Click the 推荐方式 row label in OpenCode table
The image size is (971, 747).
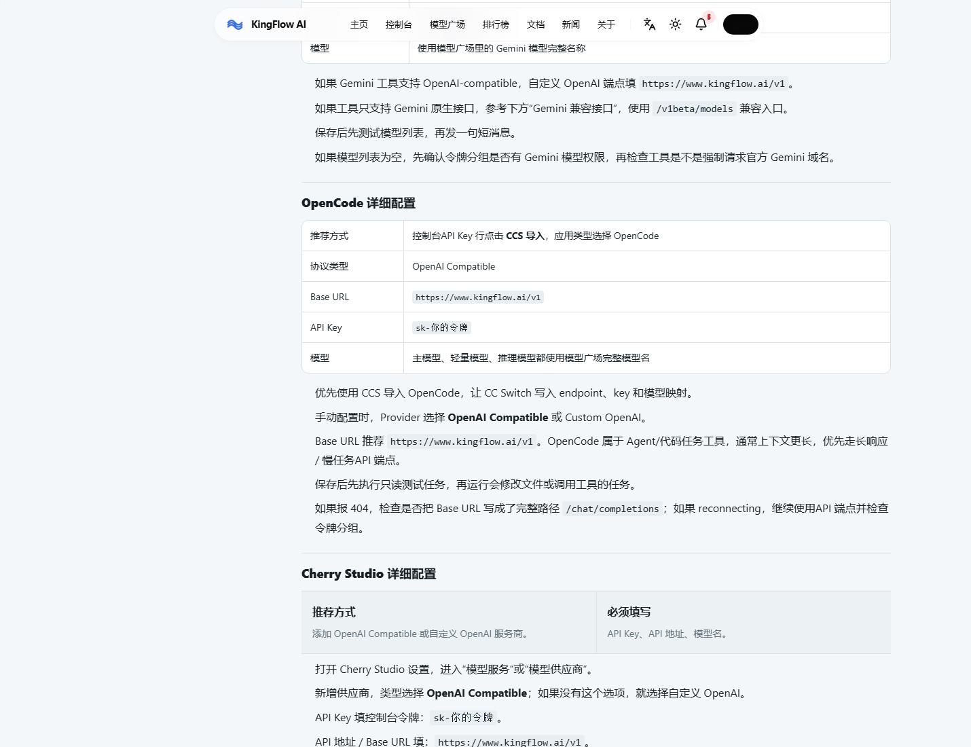pos(329,236)
